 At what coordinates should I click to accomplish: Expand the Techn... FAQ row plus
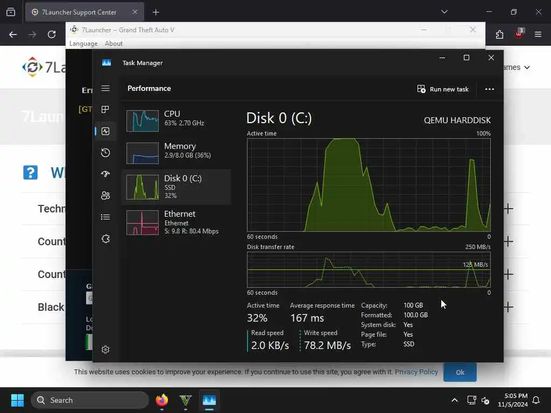pos(508,209)
